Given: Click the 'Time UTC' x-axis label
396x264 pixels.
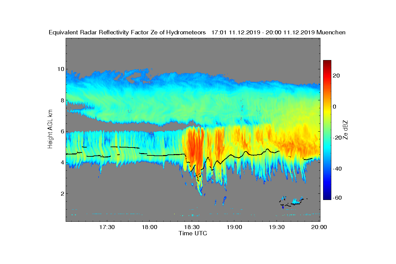Looking at the screenshot, I should pos(193,233).
